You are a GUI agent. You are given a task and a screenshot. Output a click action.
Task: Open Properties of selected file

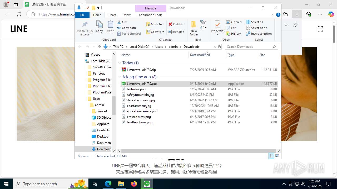click(217, 28)
